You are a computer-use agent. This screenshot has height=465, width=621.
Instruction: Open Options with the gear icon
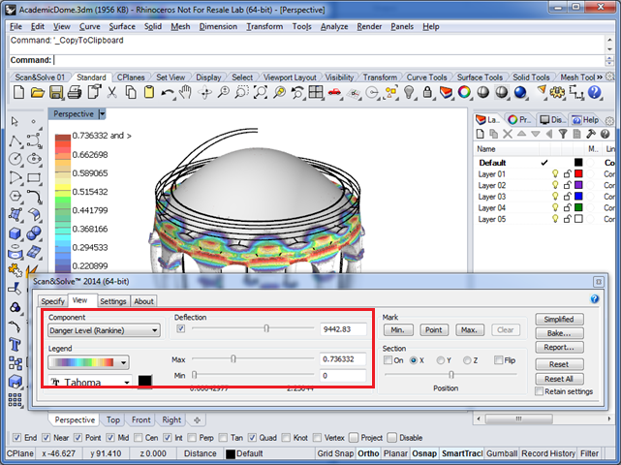(x=558, y=93)
